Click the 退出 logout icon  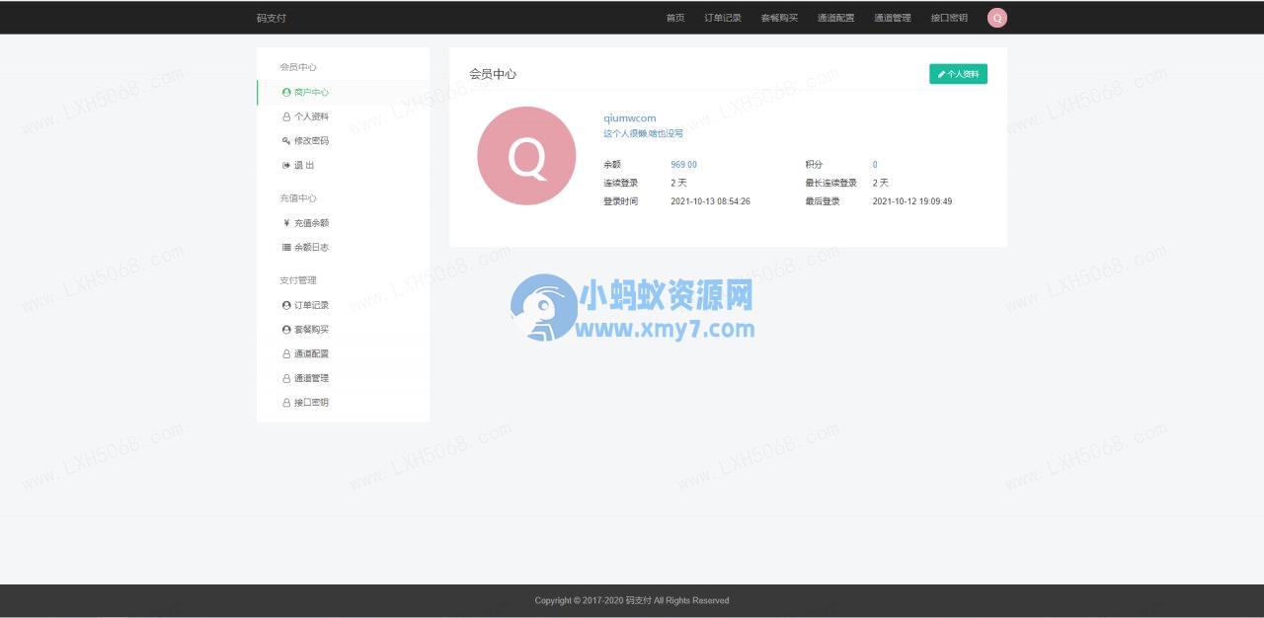click(285, 164)
